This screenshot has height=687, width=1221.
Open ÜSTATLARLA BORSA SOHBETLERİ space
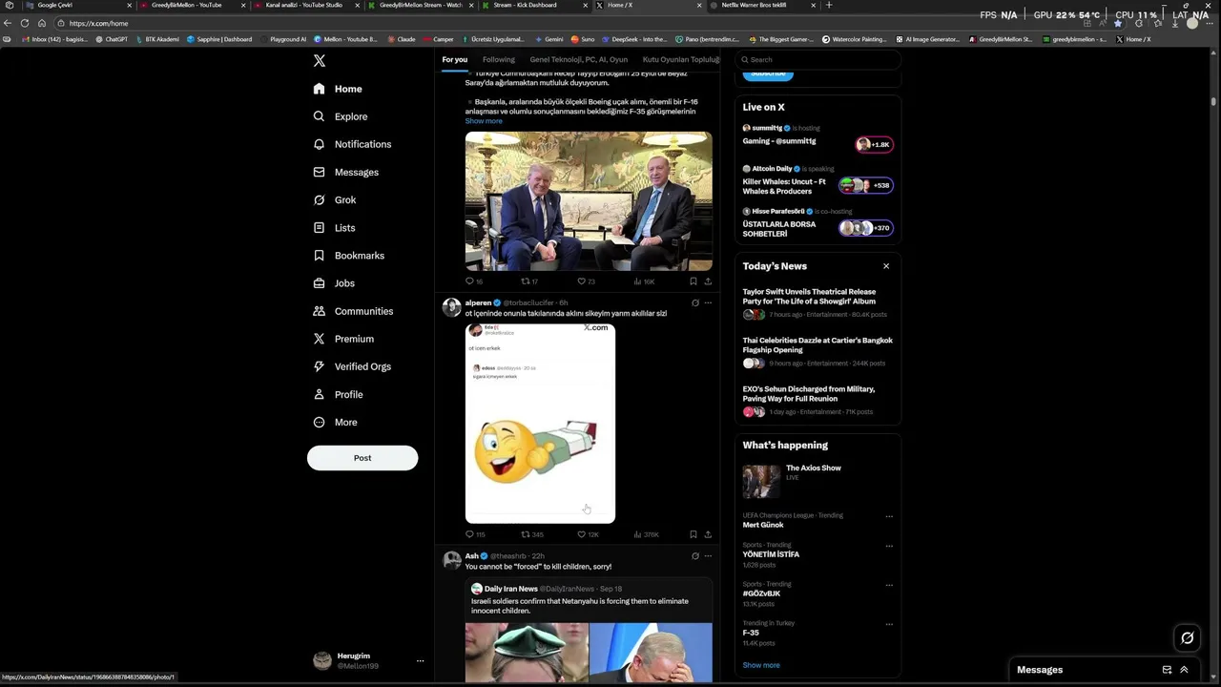pos(817,222)
